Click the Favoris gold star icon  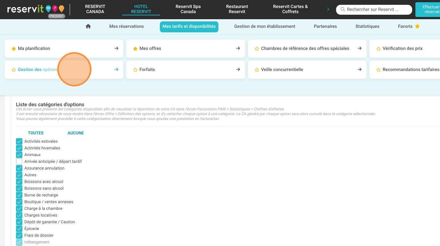pyautogui.click(x=417, y=26)
